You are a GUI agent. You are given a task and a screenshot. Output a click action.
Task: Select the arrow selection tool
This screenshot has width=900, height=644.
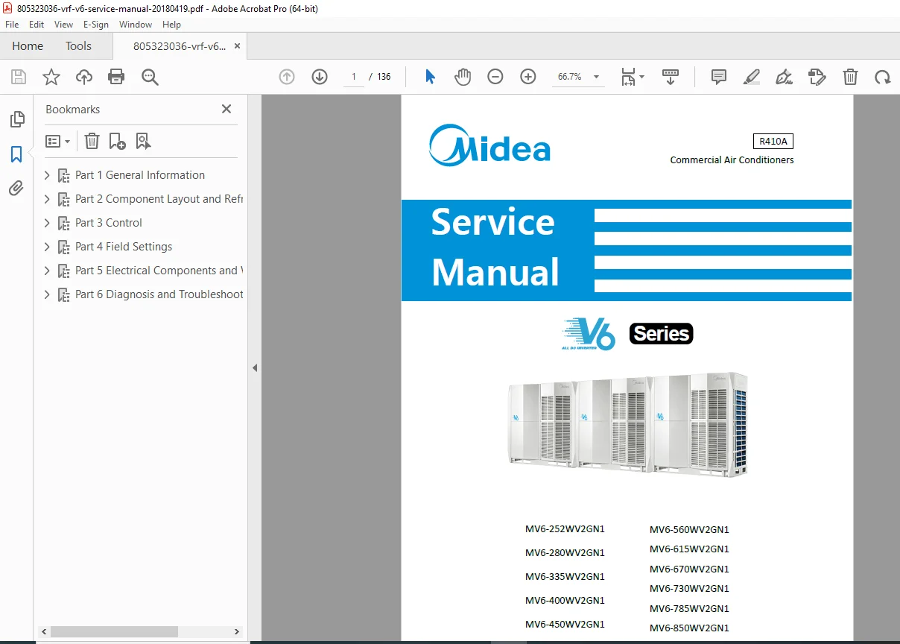click(430, 77)
